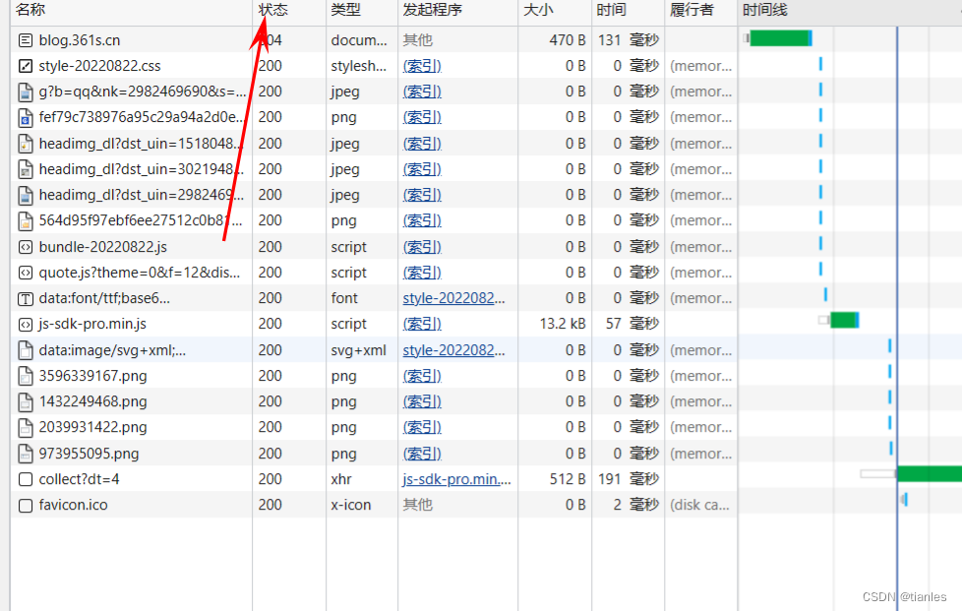Open (索引) initiator link for style-20220822.css
Image resolution: width=962 pixels, height=611 pixels.
422,66
